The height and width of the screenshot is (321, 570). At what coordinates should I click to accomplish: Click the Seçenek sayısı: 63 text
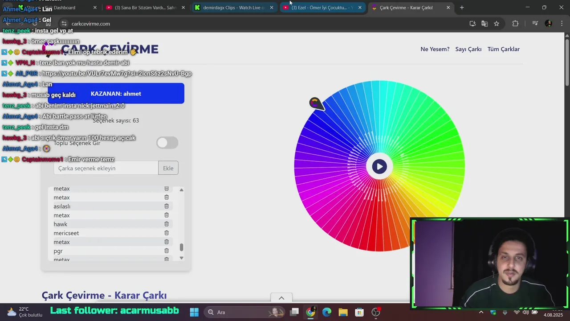coord(116,120)
